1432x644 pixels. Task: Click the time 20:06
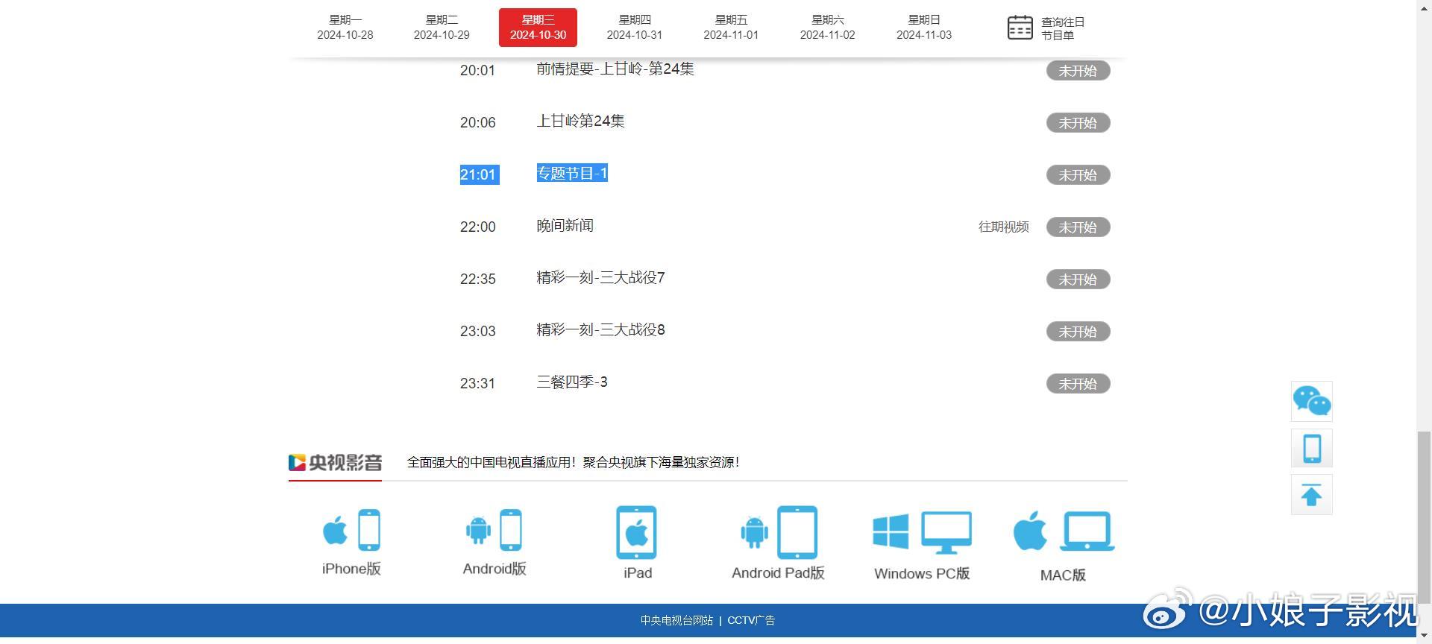tap(478, 122)
